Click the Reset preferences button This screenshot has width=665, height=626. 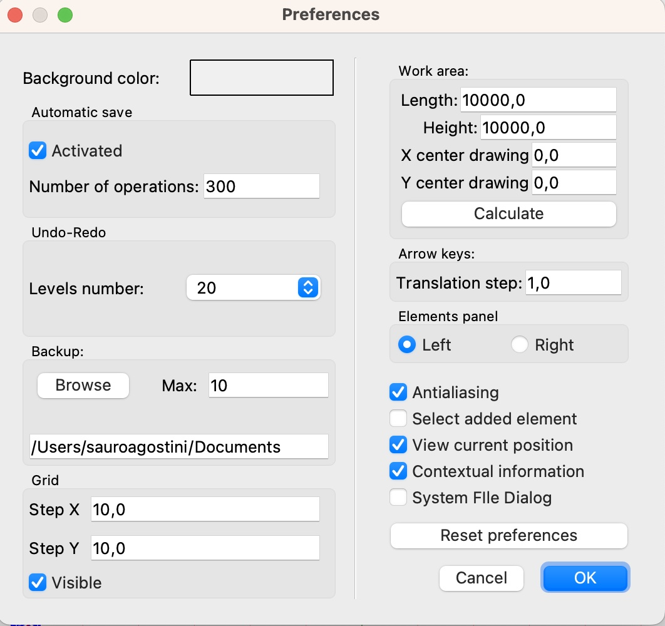coord(508,536)
